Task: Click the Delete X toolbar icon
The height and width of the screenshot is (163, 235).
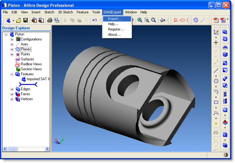Action: point(86,20)
